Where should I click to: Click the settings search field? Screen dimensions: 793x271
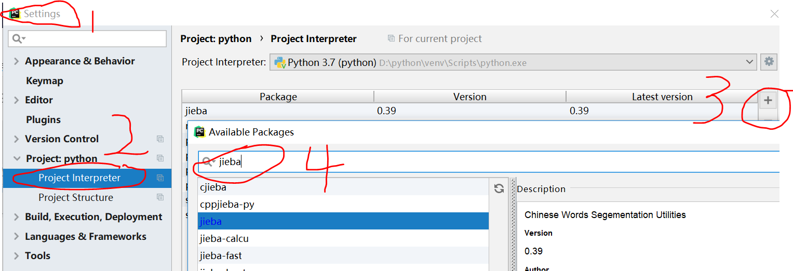click(x=87, y=38)
